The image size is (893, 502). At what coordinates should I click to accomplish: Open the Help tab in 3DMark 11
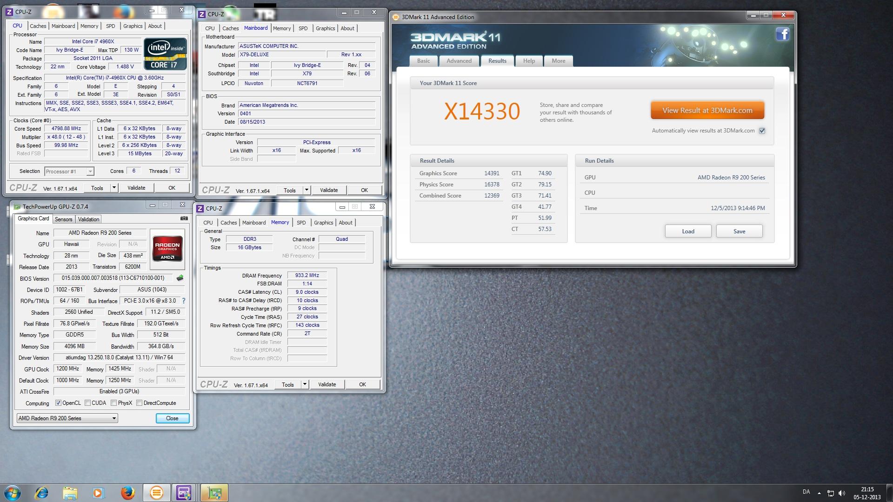tap(529, 61)
